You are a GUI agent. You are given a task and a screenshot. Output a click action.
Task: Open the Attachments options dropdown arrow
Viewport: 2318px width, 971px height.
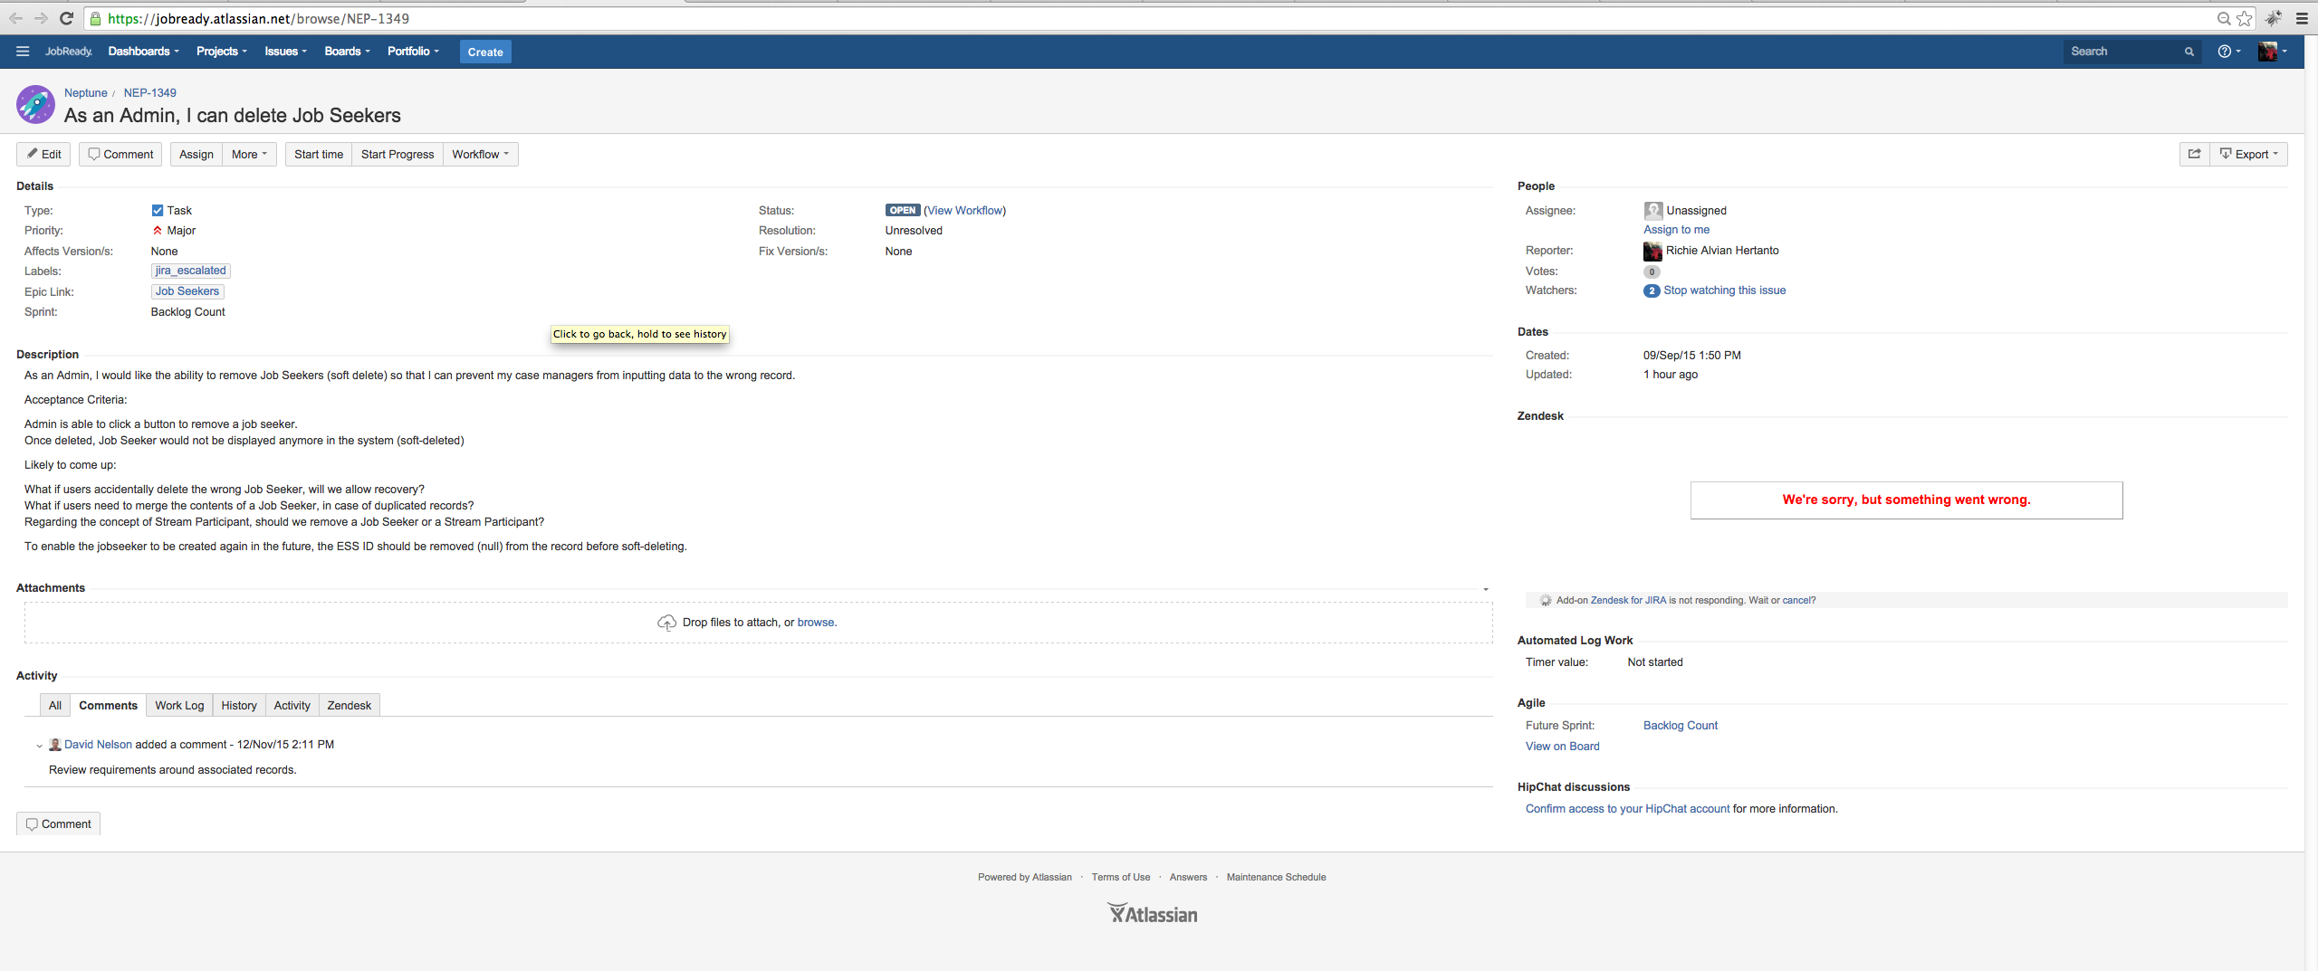[x=1486, y=589]
